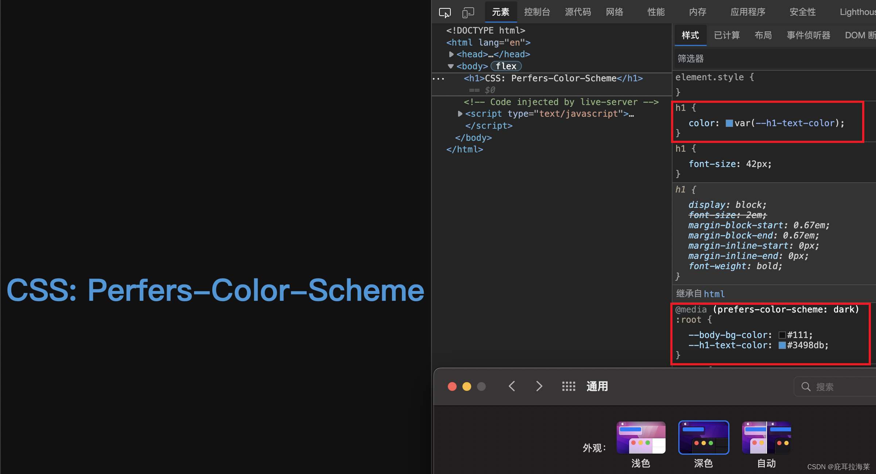This screenshot has height=474, width=876.
Task: Click the html link after 继承自
Action: point(714,294)
